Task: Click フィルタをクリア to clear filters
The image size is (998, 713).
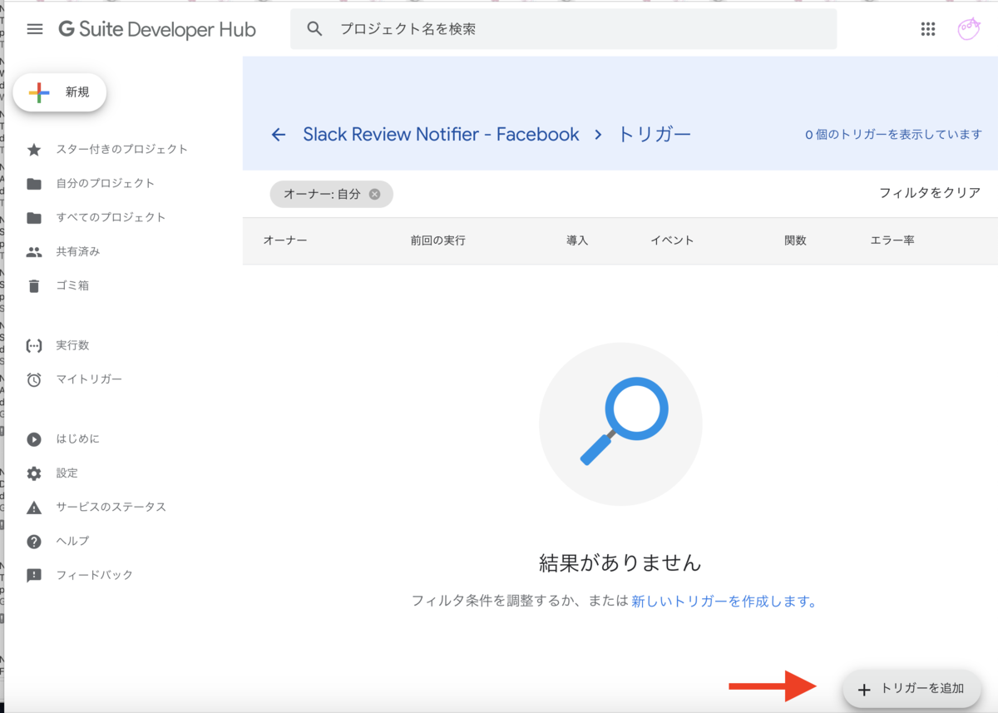Action: click(x=930, y=193)
